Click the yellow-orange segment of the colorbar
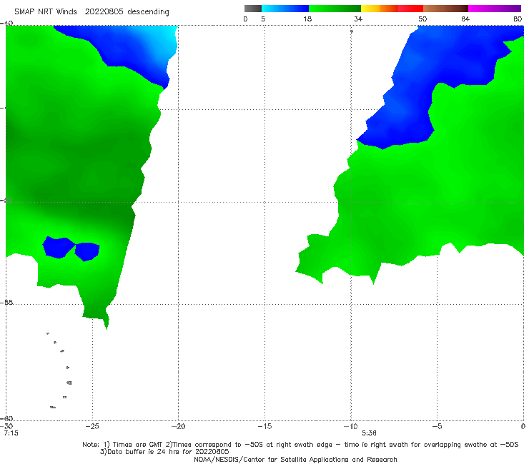 click(380, 9)
